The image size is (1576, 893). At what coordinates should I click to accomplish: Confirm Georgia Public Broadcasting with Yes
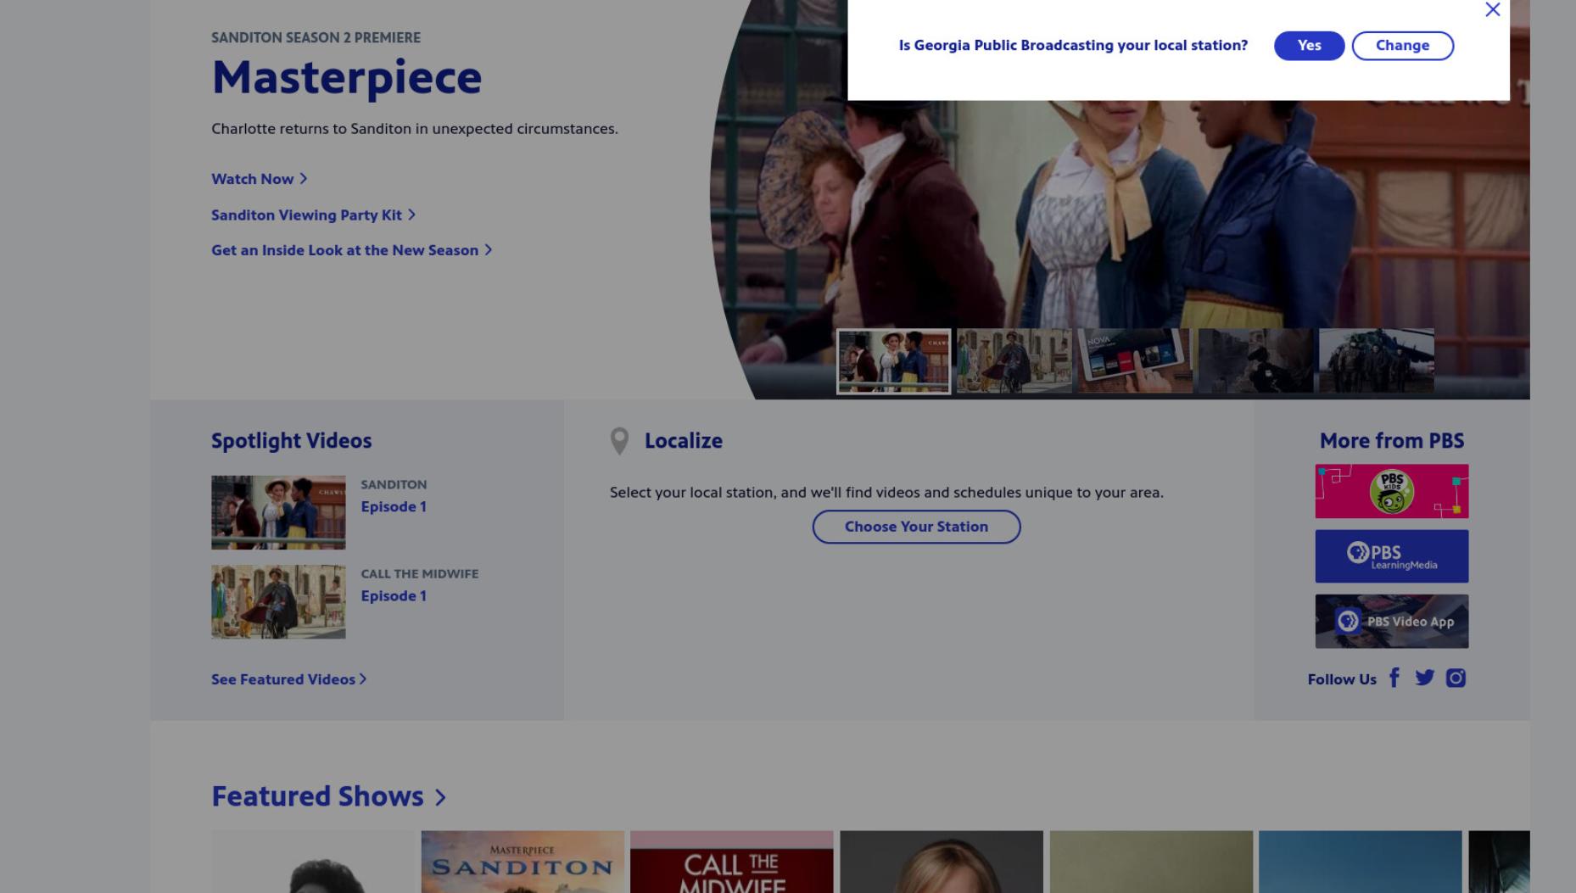[1309, 46]
